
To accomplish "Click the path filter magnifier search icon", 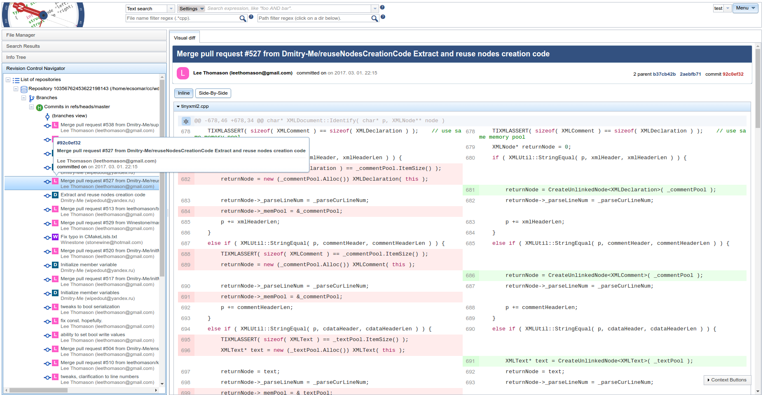I will (x=374, y=19).
